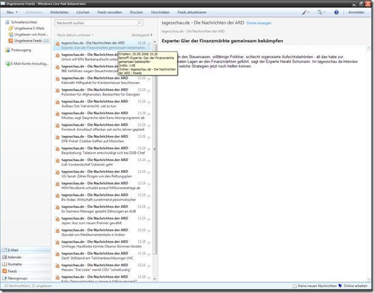Click feed icon of Genf: Stillstand message
Image resolution: width=374 pixels, height=293 pixels.
coord(57,254)
